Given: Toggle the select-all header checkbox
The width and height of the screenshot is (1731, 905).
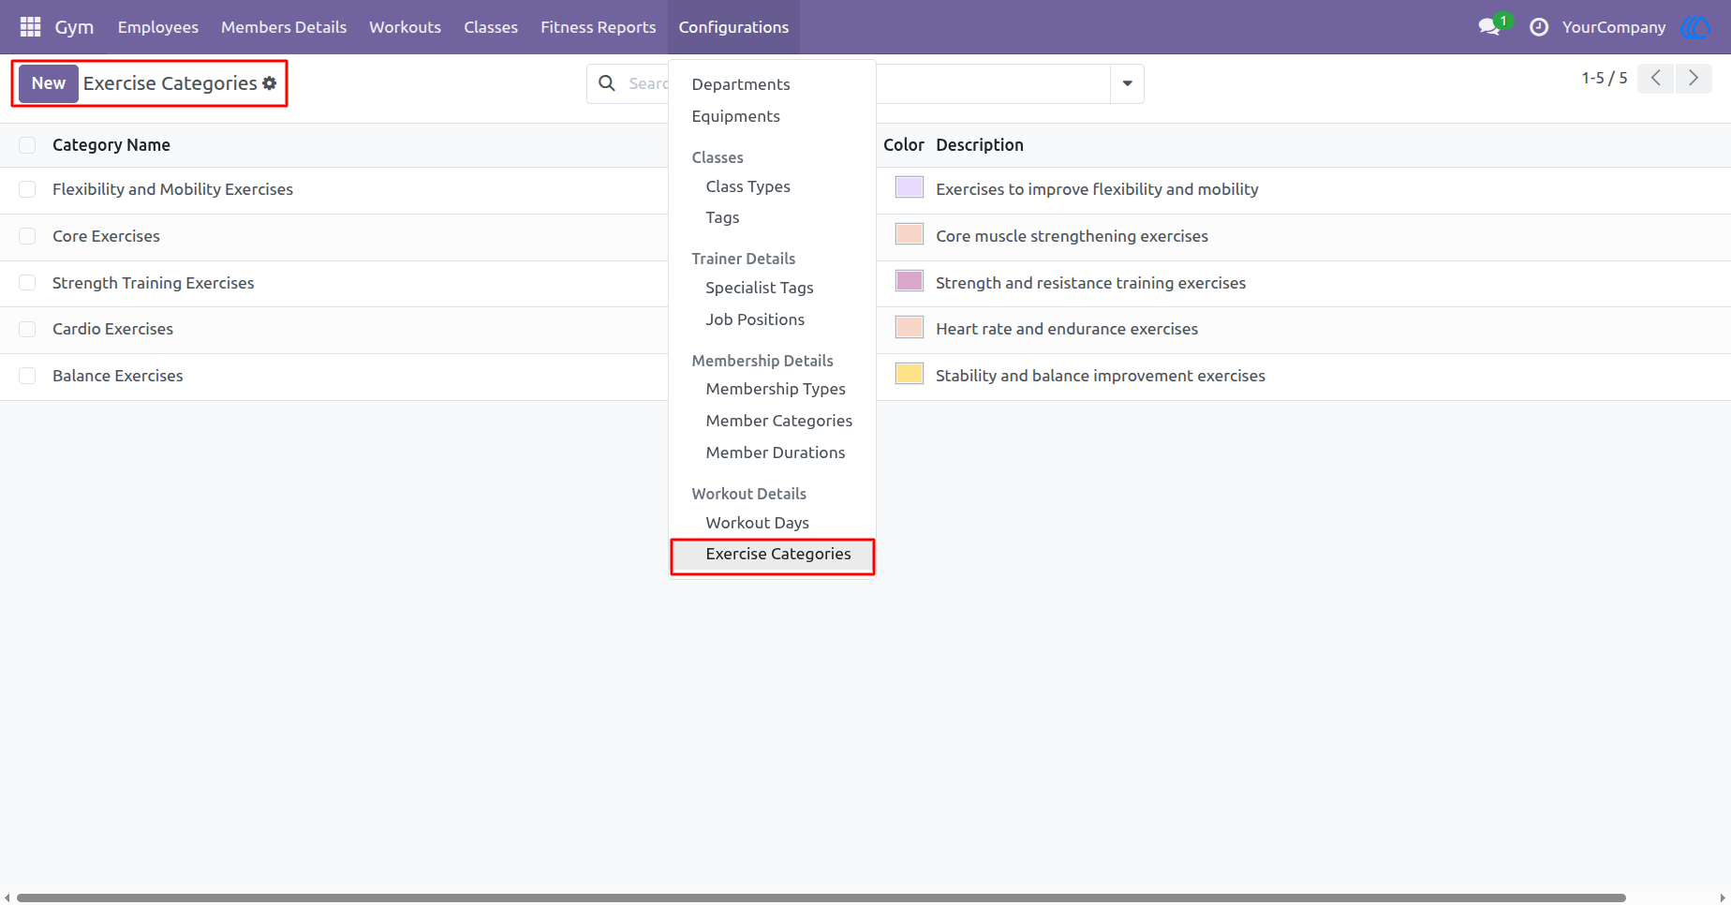Looking at the screenshot, I should (x=27, y=145).
